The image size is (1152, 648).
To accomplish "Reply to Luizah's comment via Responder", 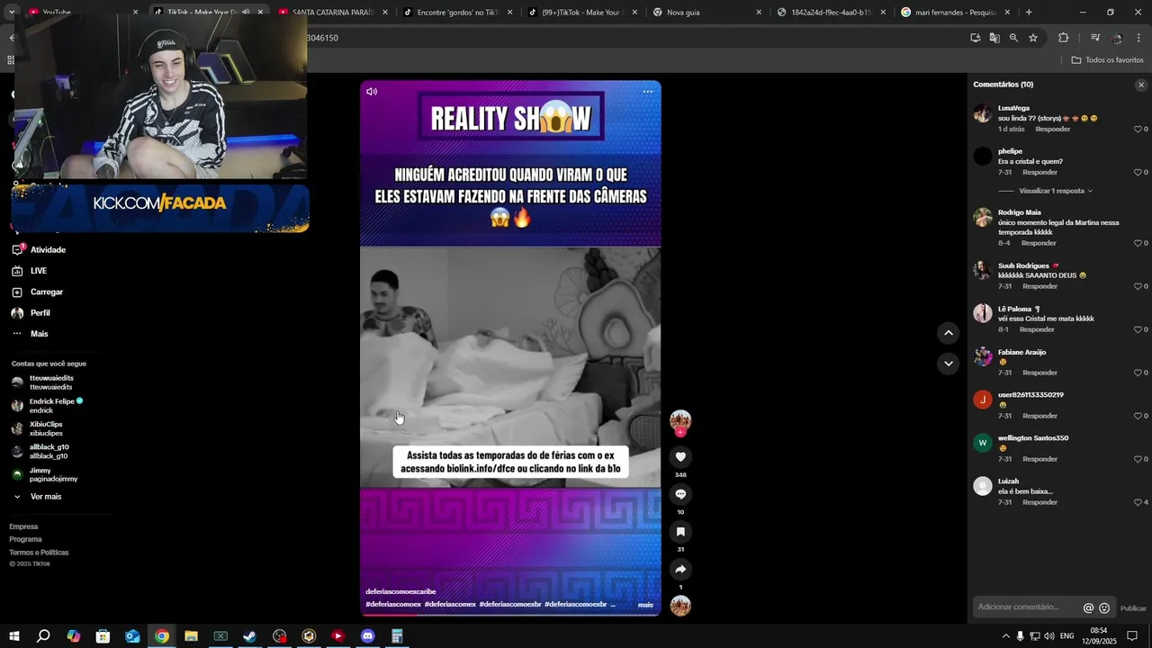I will pyautogui.click(x=1039, y=502).
